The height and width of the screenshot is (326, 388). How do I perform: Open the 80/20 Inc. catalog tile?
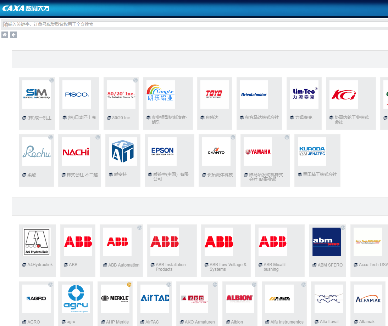(121, 103)
